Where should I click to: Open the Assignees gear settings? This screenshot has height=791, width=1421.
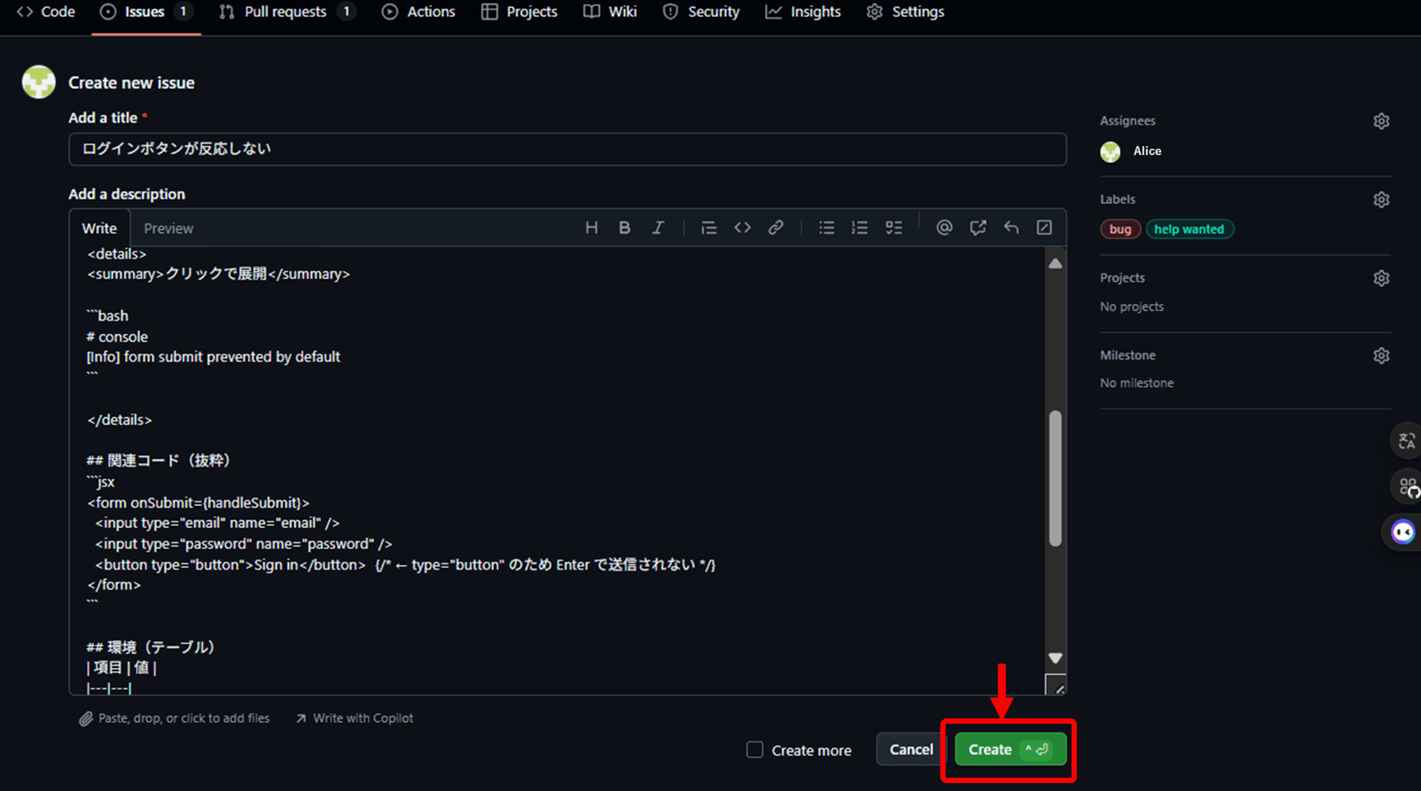point(1381,121)
